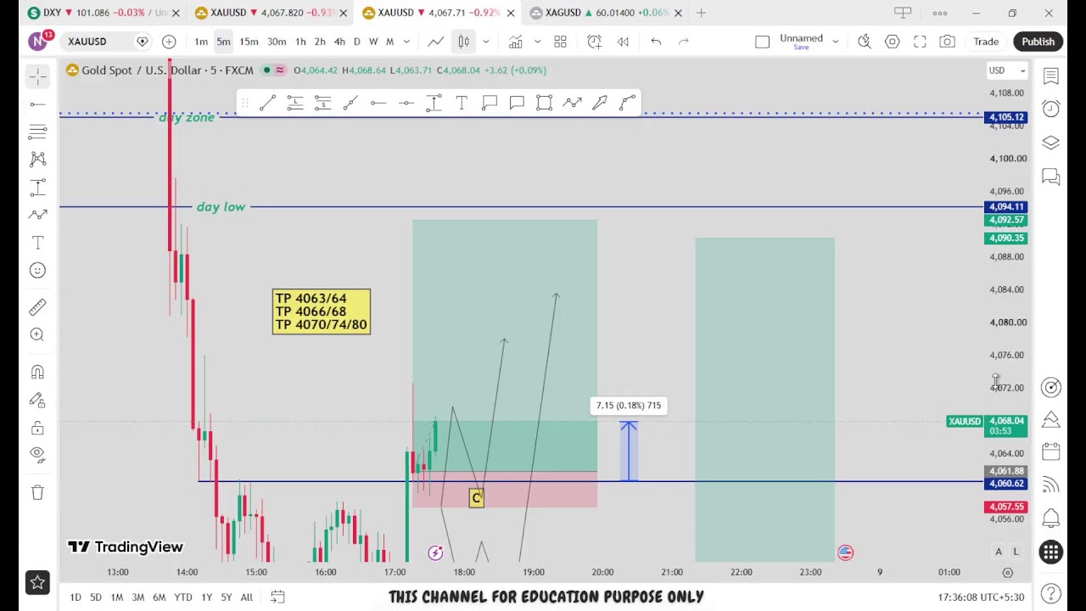Open the patterns drawing tool group
This screenshot has width=1086, height=611.
pyautogui.click(x=37, y=159)
